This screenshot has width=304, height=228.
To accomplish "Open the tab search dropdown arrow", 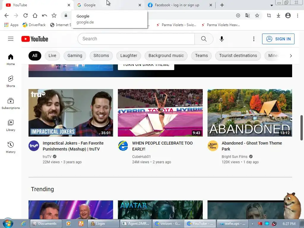I will 272,5.
